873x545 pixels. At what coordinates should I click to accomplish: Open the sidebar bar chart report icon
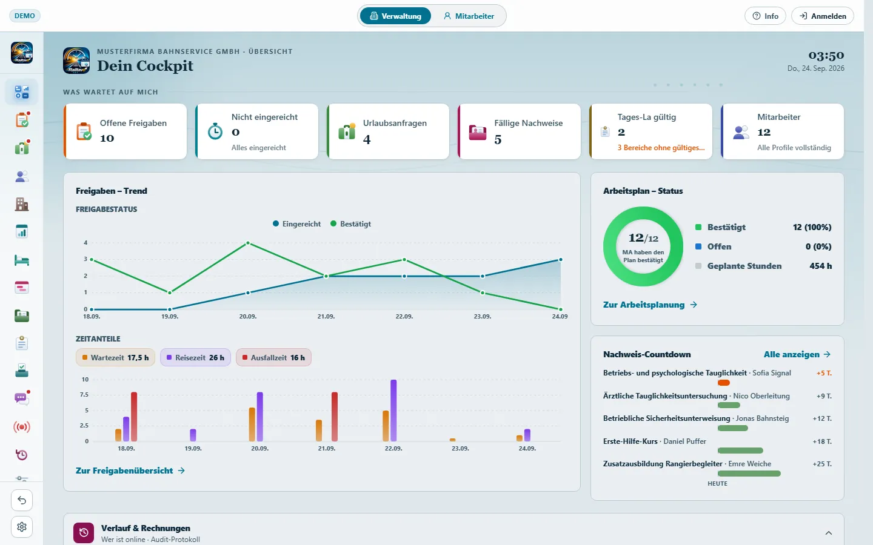coord(22,232)
